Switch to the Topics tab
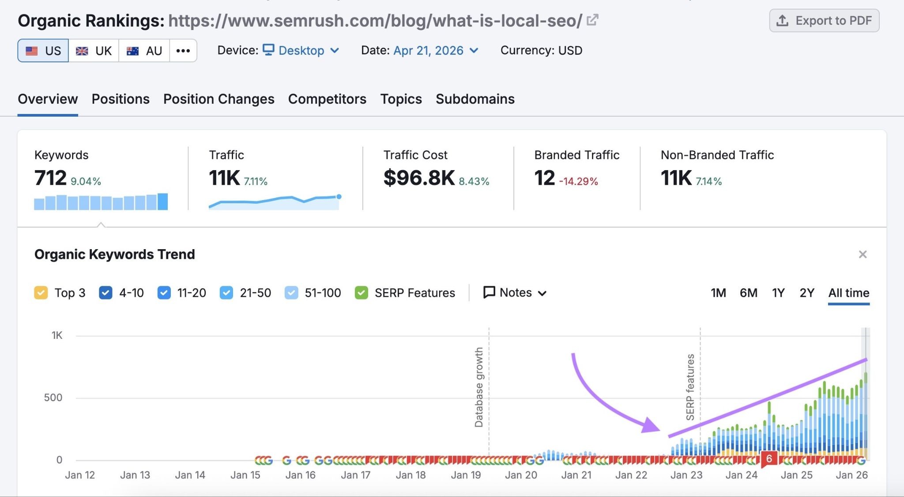This screenshot has width=904, height=497. (401, 99)
